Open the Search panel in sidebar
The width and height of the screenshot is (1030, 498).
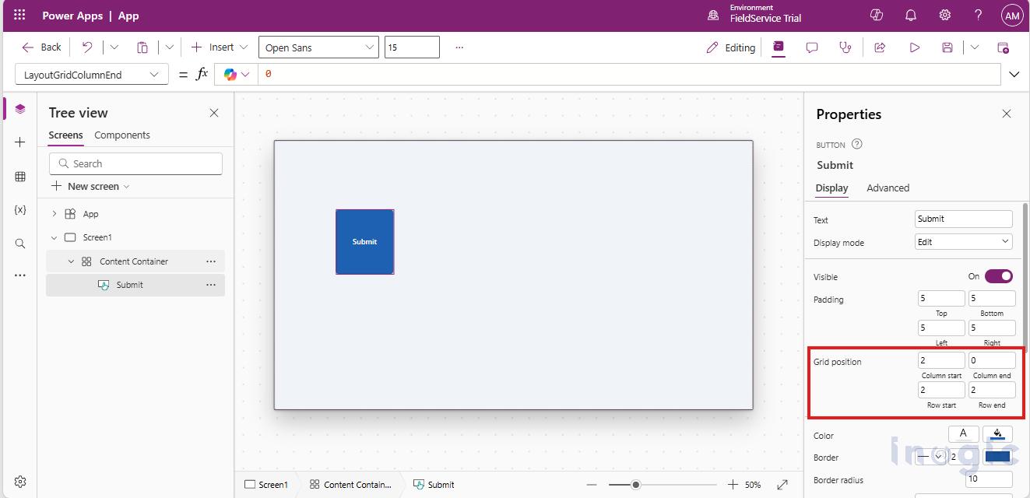click(x=19, y=243)
